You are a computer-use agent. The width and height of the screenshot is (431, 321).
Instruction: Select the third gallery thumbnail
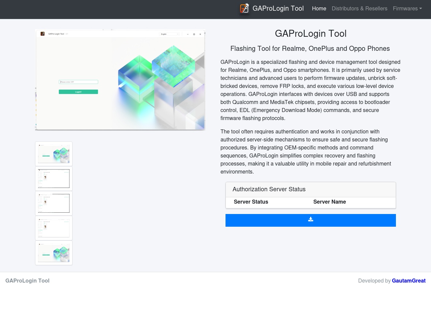pyautogui.click(x=54, y=203)
